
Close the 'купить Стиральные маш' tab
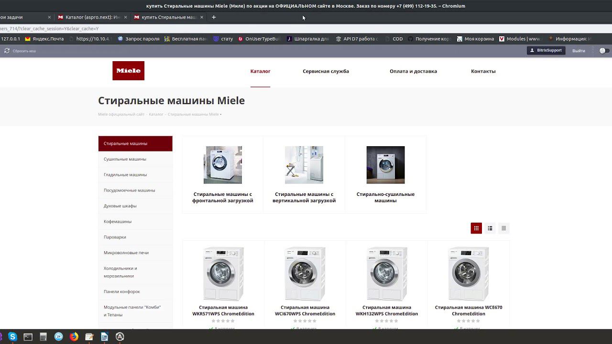[202, 17]
